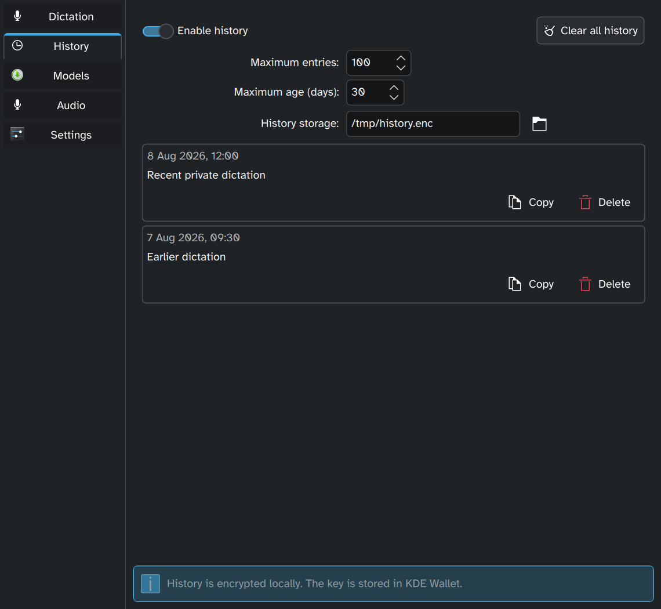Click the microphone icon beside Dictation
Viewport: 661px width, 609px height.
pyautogui.click(x=17, y=16)
